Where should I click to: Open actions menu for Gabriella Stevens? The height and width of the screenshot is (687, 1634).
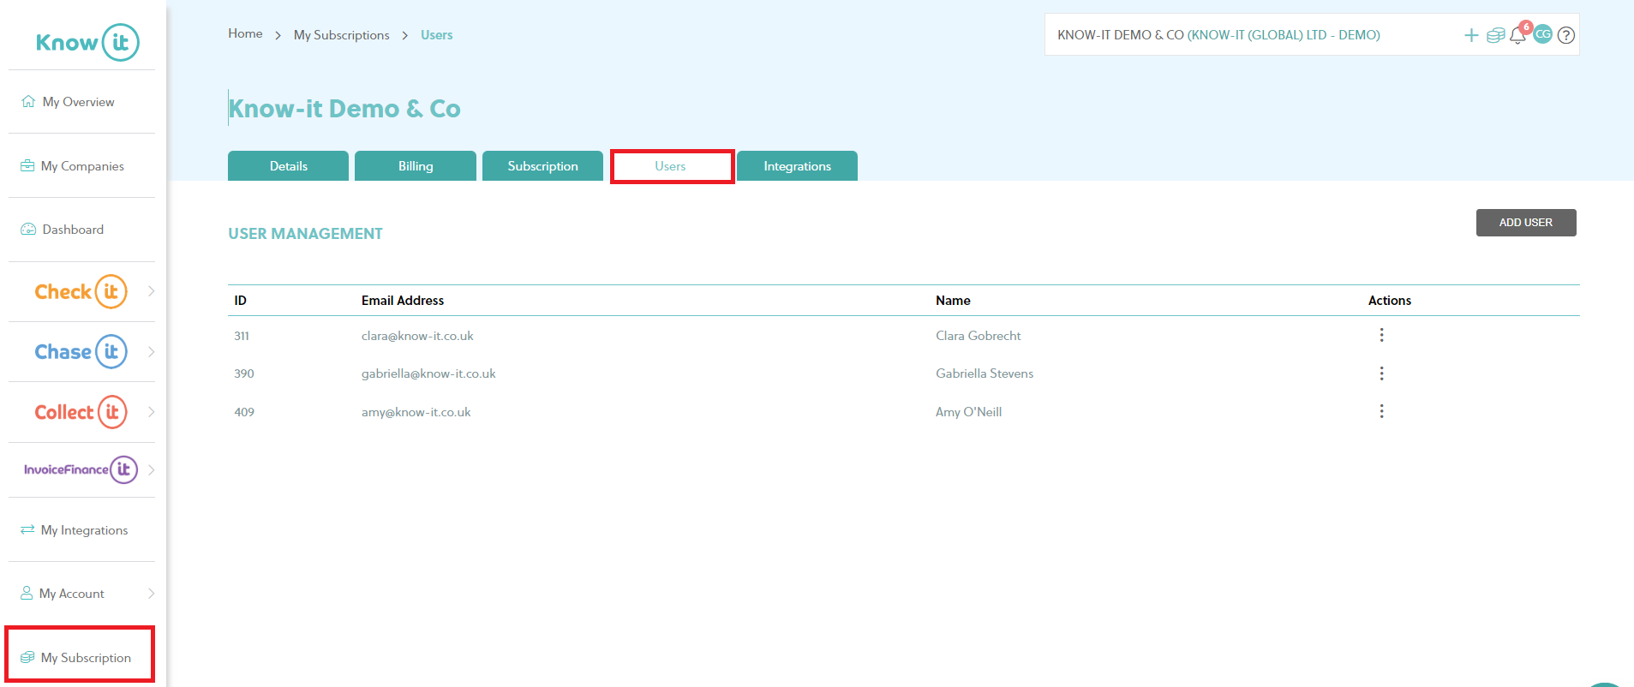click(x=1381, y=373)
